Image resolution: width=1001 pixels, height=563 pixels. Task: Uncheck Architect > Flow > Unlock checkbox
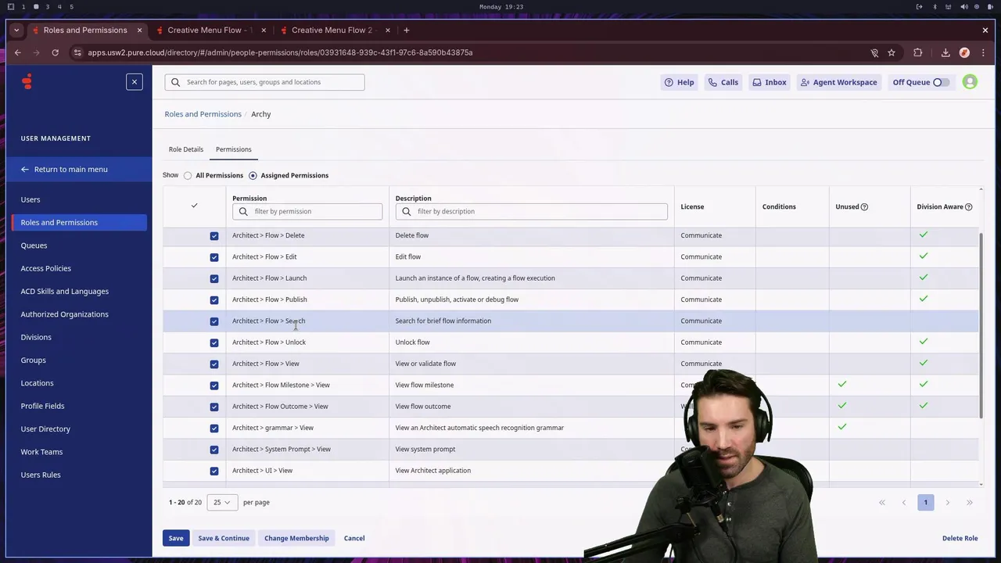click(x=214, y=342)
